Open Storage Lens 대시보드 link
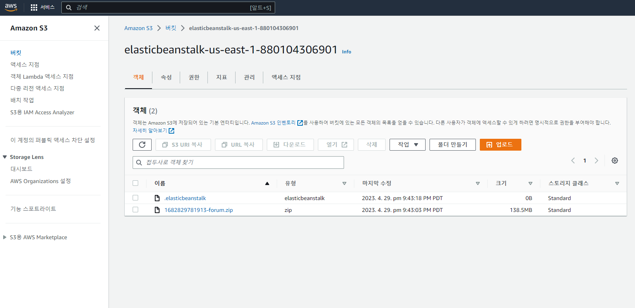635x308 pixels. (21, 169)
